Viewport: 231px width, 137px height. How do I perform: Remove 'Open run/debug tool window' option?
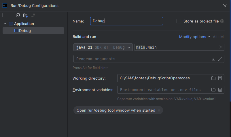(x=159, y=110)
